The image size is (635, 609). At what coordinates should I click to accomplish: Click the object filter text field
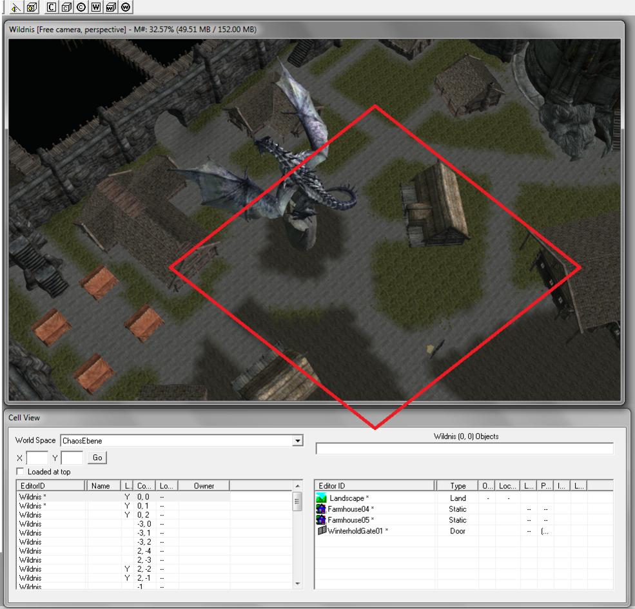coord(464,449)
